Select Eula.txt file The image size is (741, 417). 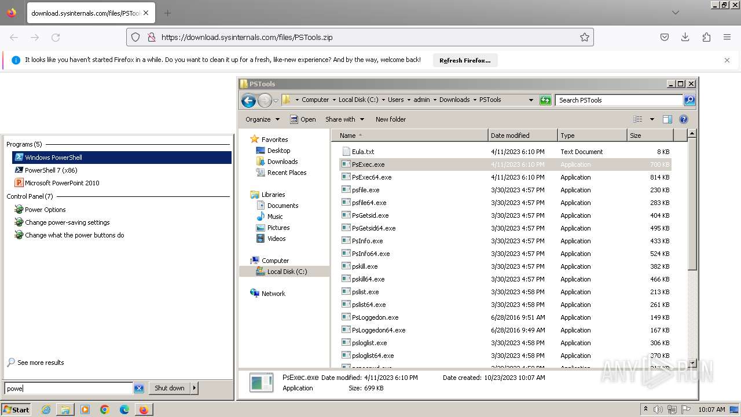(x=363, y=152)
